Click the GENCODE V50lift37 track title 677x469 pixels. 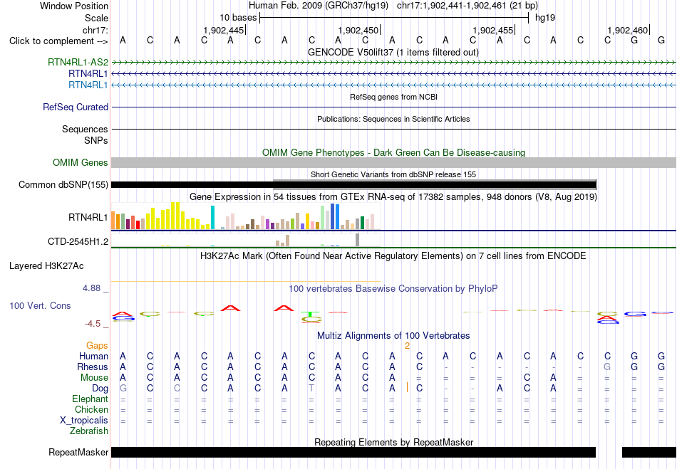point(393,52)
